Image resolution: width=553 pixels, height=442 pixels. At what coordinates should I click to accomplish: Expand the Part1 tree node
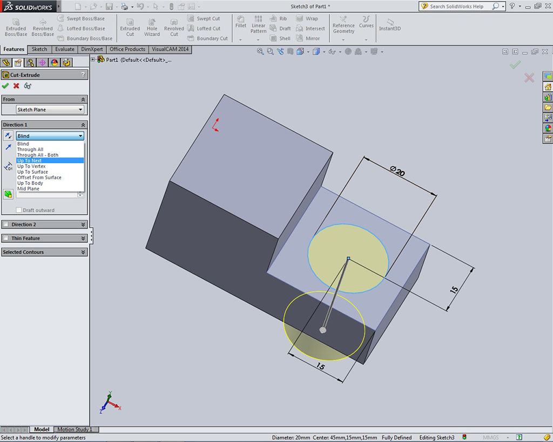pos(93,60)
